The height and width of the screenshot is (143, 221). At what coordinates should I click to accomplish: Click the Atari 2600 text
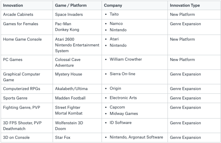[x=65, y=39]
